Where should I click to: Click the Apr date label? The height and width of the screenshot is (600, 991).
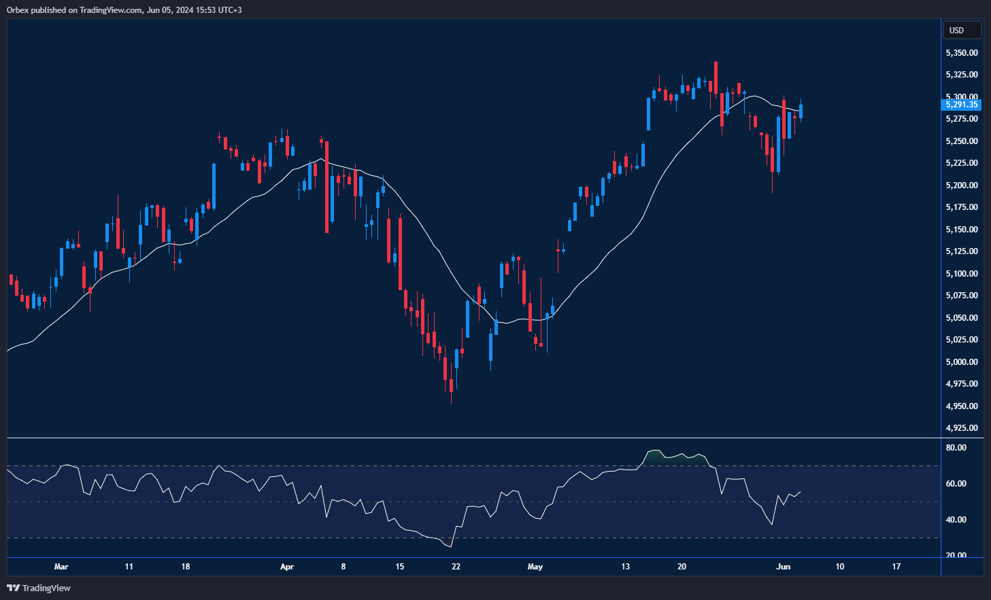pos(286,566)
